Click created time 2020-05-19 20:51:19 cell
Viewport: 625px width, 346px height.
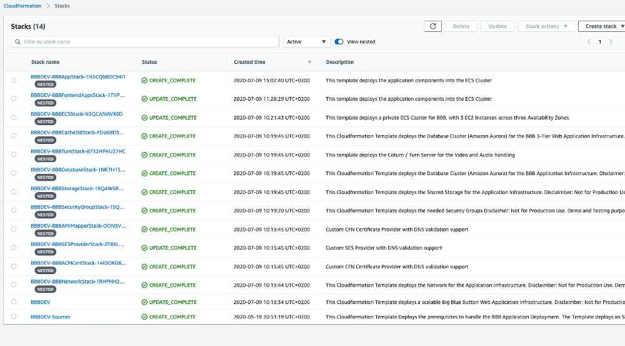pyautogui.click(x=271, y=317)
